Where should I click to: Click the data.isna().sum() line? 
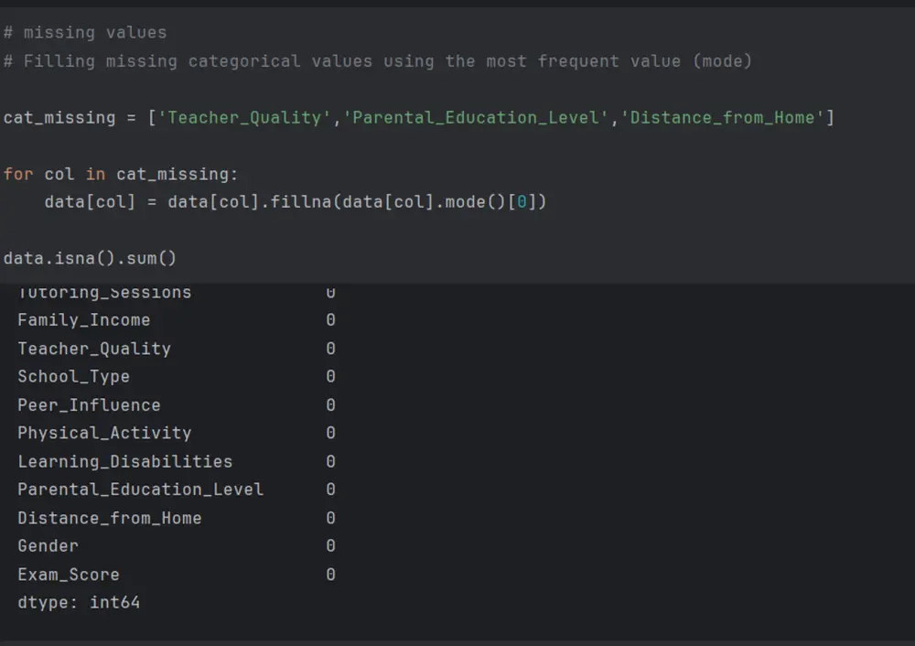[x=90, y=258]
